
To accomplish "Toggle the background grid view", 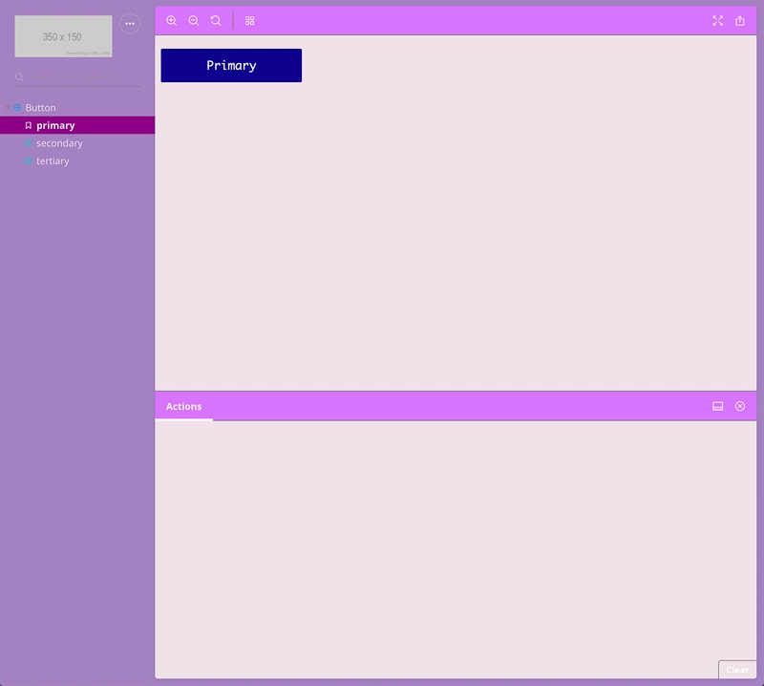I will coord(250,20).
